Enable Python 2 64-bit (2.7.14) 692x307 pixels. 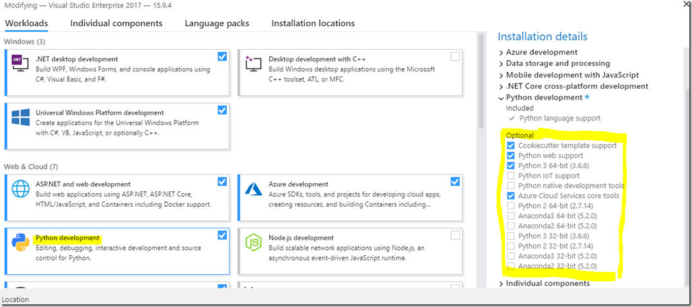coord(511,205)
